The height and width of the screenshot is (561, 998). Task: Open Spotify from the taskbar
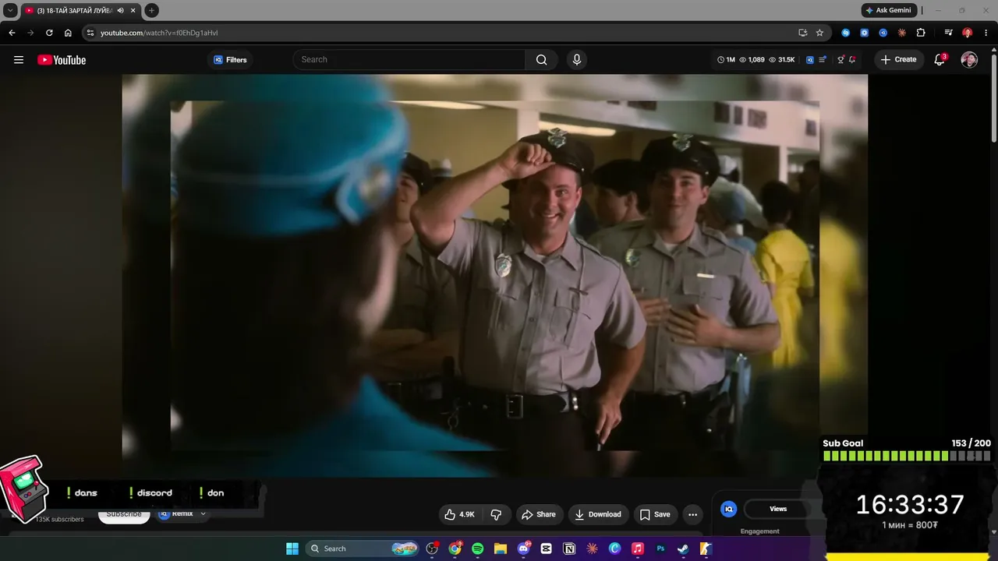click(x=478, y=549)
